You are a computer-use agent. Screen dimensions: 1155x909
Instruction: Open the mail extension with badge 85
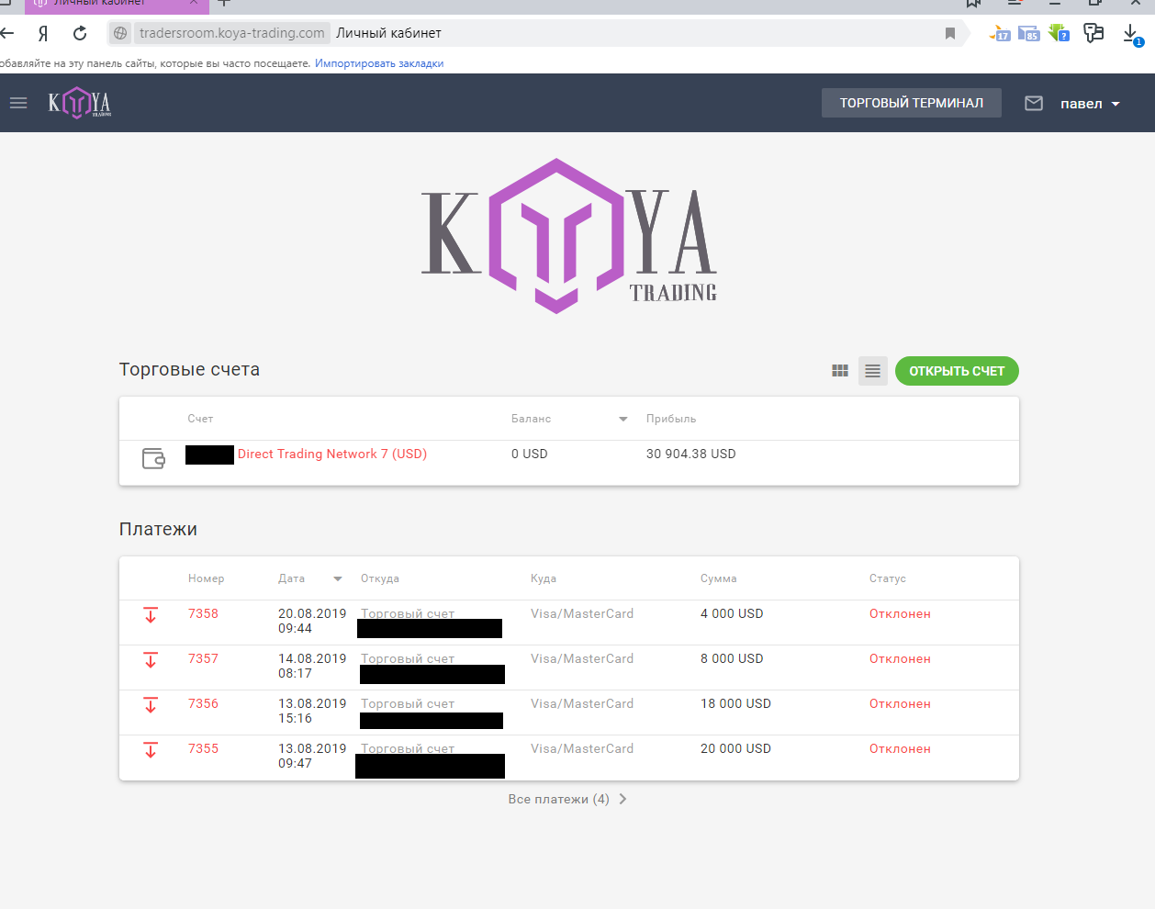pyautogui.click(x=1029, y=33)
